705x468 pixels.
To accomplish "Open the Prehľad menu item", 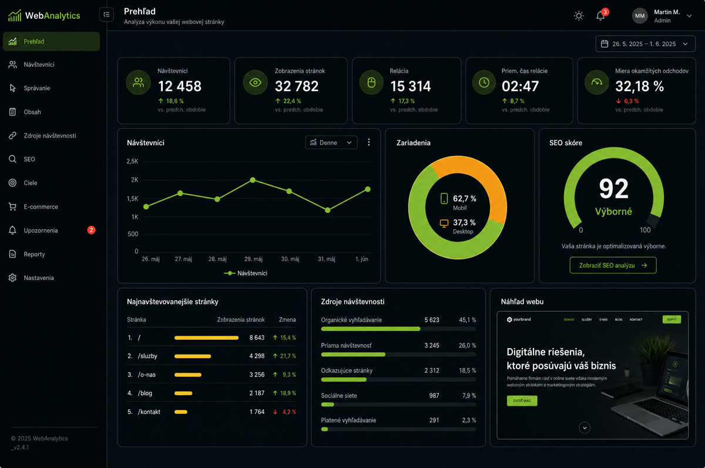I will tap(52, 41).
